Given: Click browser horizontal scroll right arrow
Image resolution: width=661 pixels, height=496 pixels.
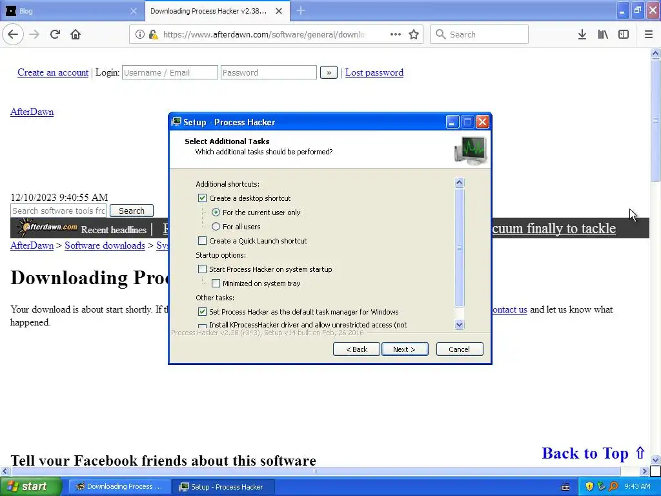Looking at the screenshot, I should 645,471.
